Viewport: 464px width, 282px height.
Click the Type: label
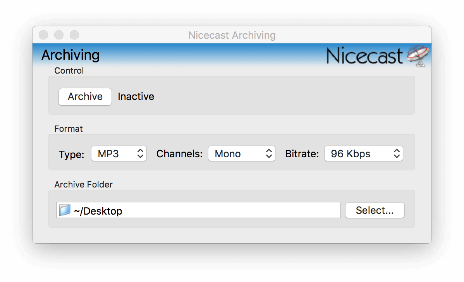pos(71,155)
